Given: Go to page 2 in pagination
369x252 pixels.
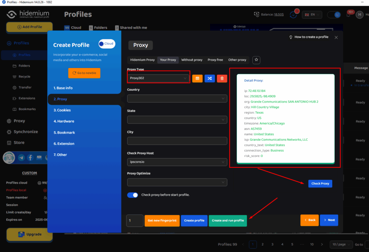Looking at the screenshot, I should tap(262, 244).
